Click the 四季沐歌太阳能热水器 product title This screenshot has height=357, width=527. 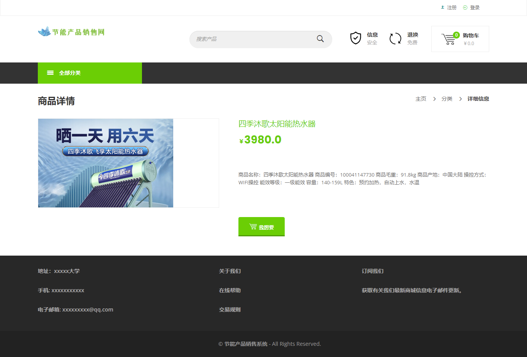277,124
